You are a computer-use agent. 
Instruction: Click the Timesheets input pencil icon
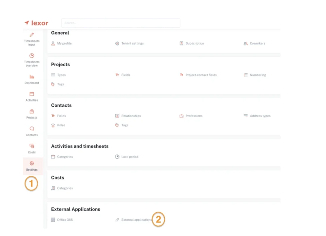32,35
